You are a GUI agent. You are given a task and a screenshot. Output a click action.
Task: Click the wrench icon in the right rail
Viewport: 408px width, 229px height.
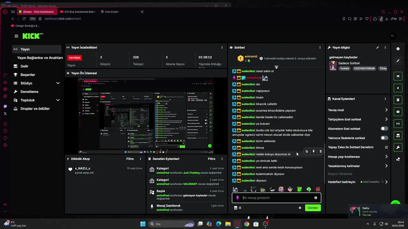(x=398, y=148)
